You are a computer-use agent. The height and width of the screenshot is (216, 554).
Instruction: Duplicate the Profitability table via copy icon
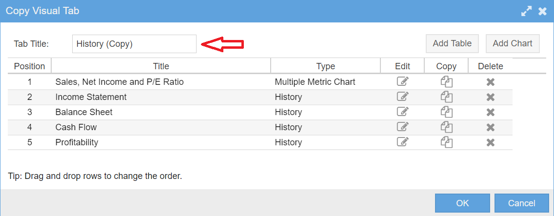coord(447,143)
